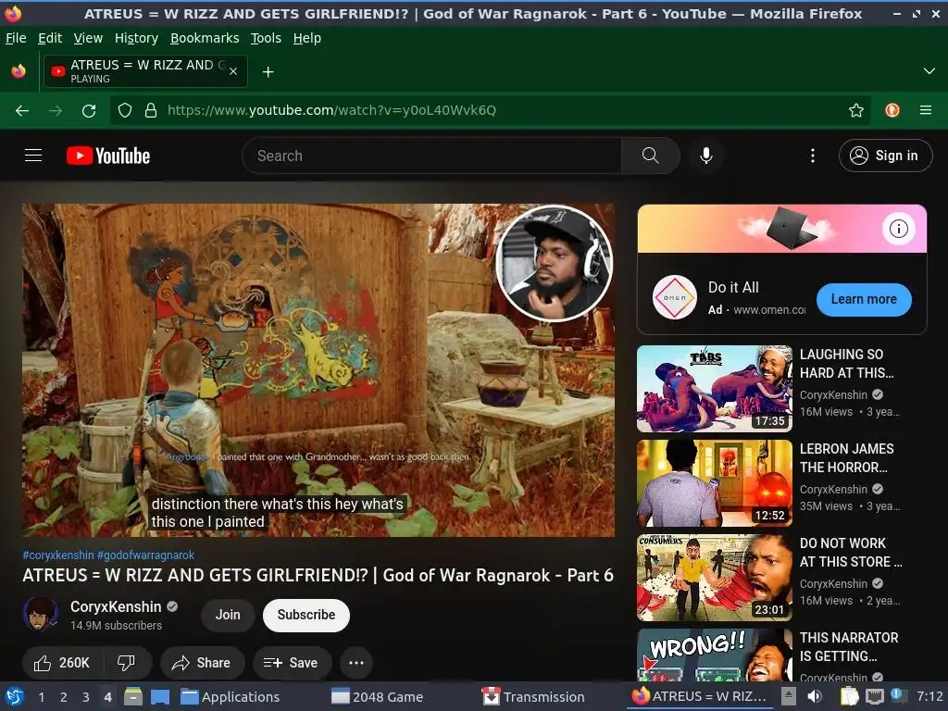Viewport: 948px width, 711px height.
Task: Open the LAUGHING SO HARD video thumbnail
Action: (x=715, y=388)
